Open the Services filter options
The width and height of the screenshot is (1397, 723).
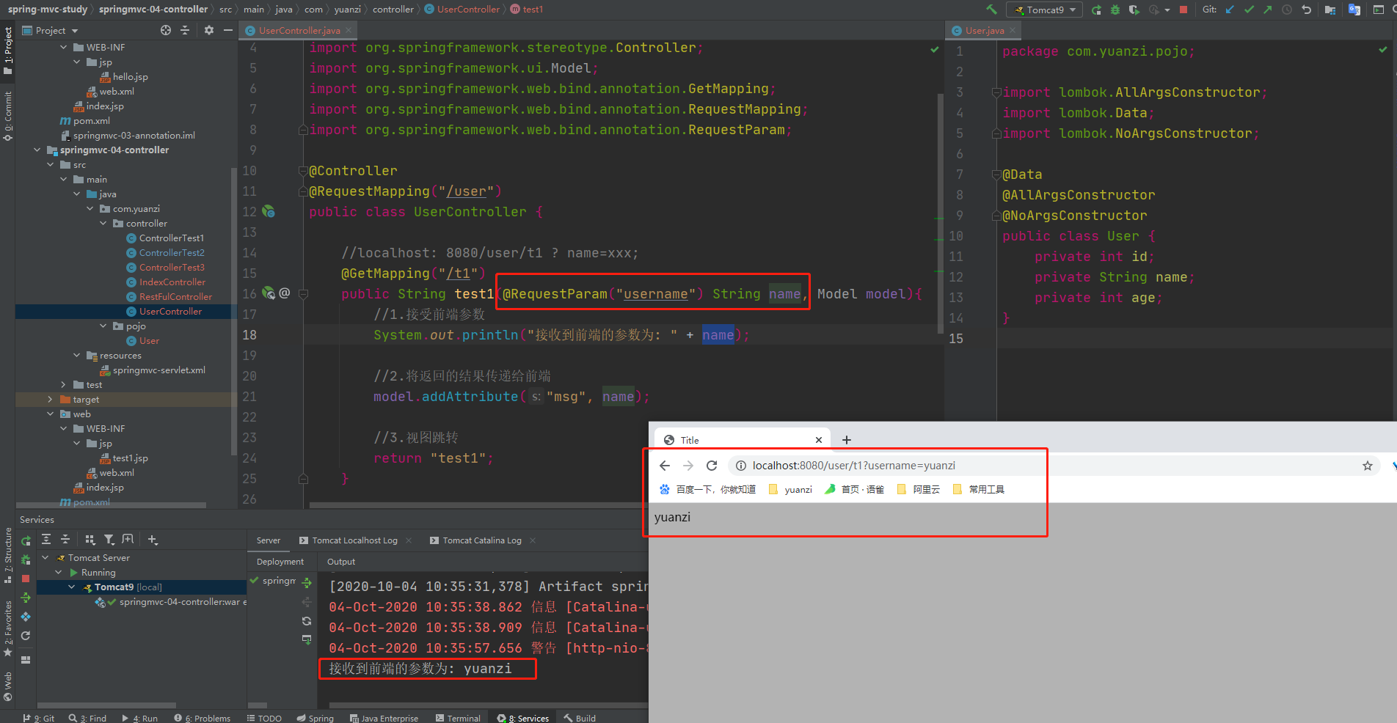click(109, 540)
